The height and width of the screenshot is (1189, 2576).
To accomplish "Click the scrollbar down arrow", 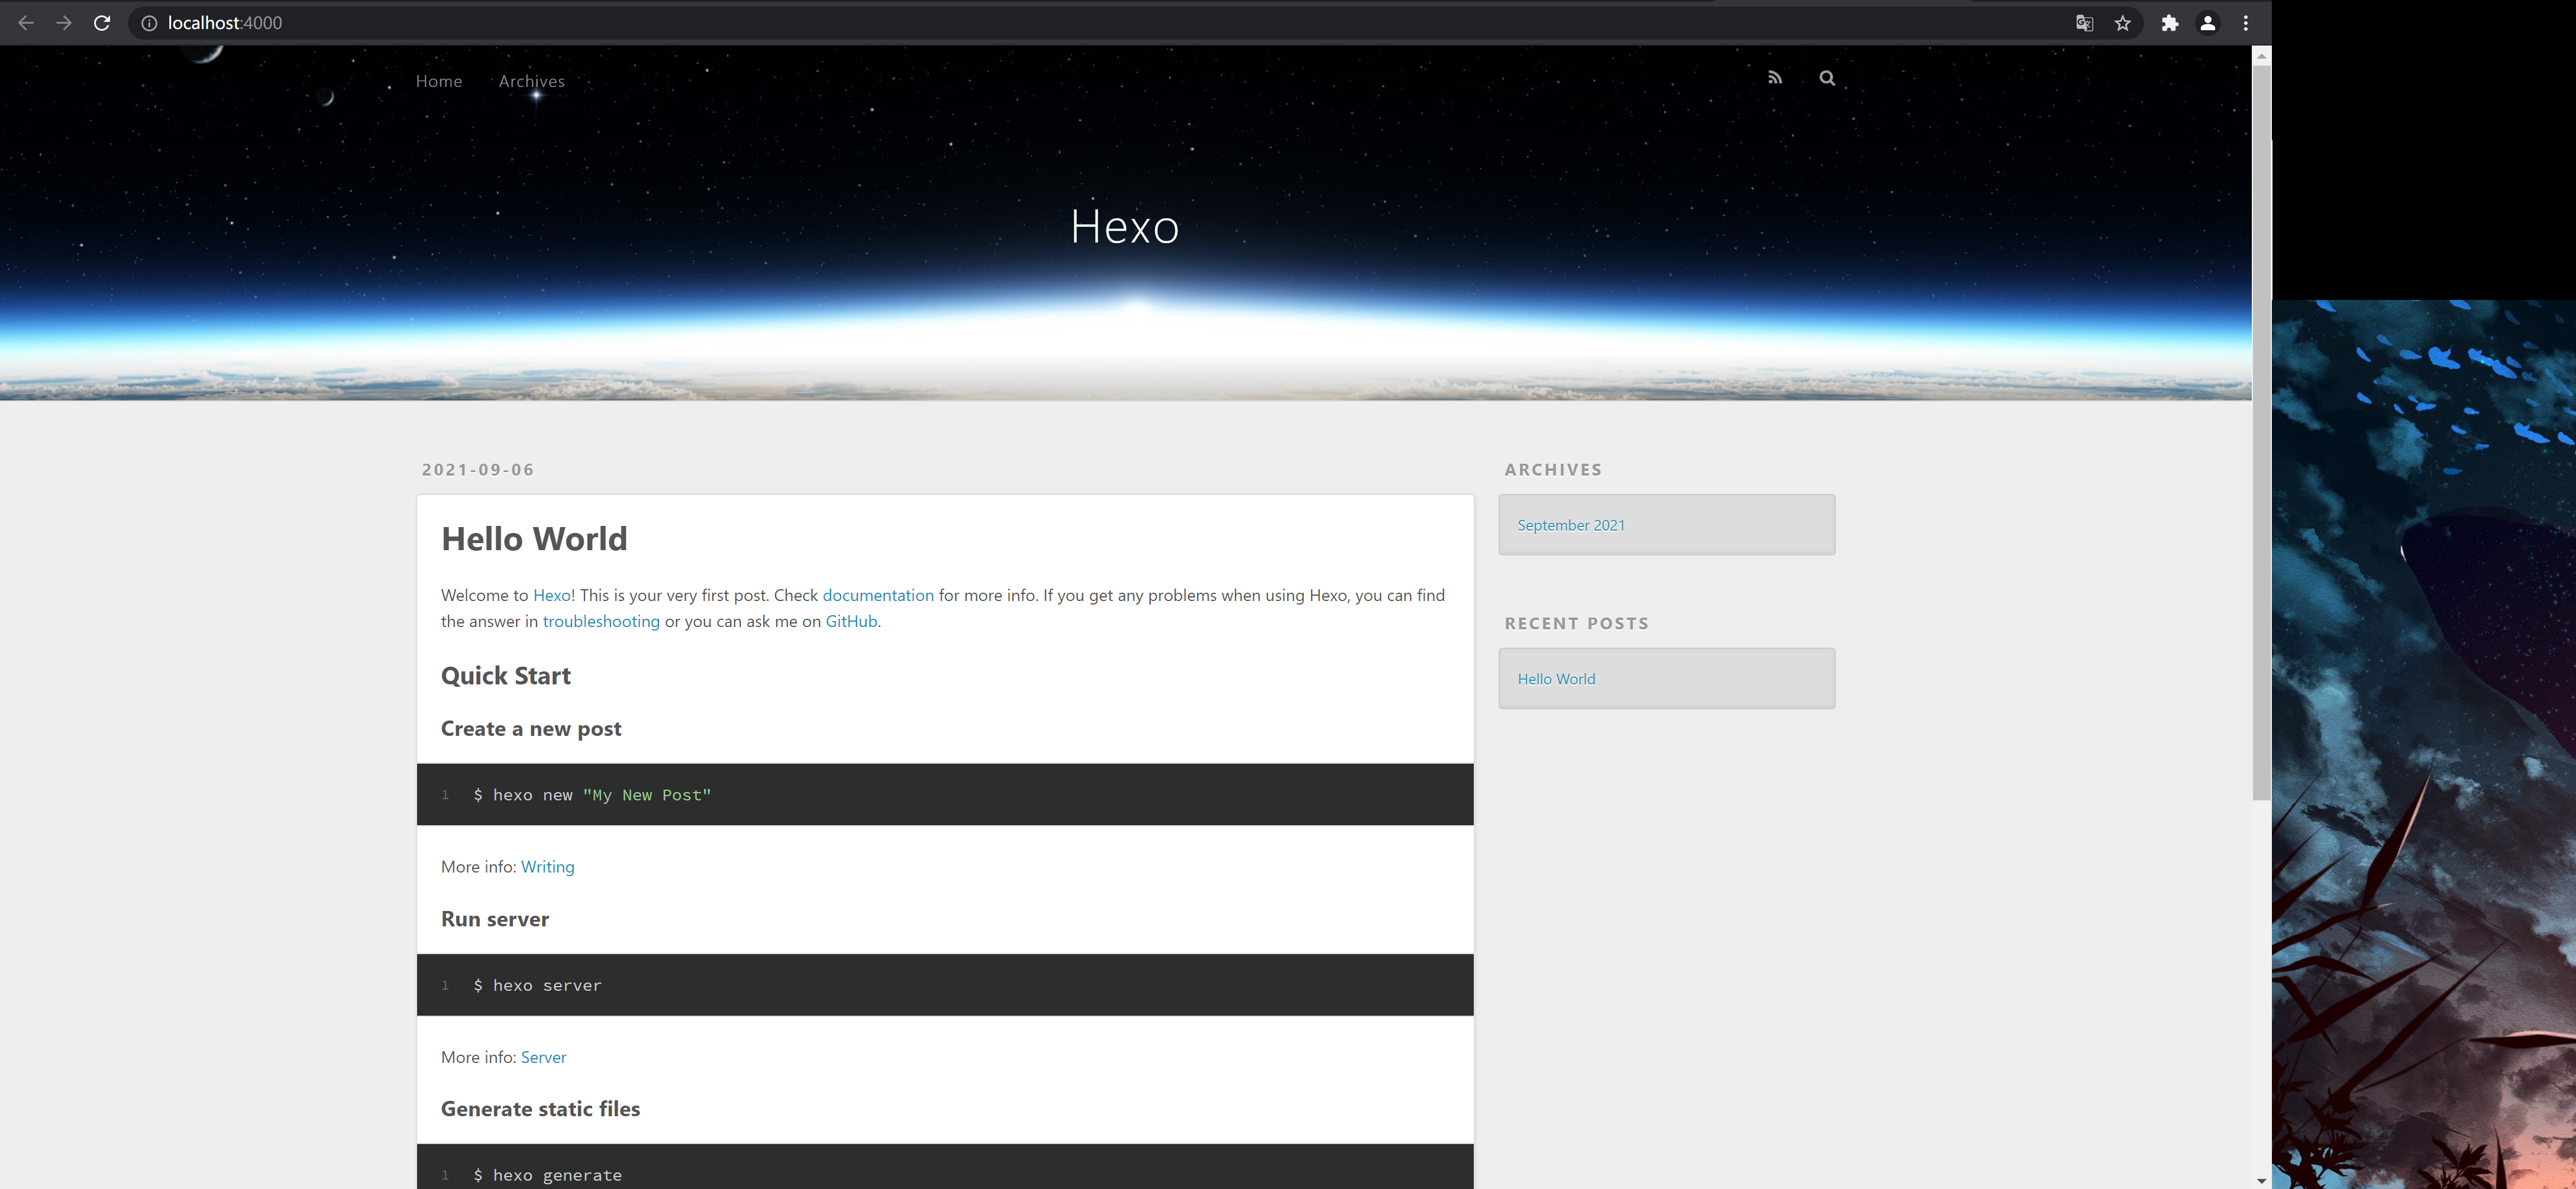I will pos(2261,1180).
